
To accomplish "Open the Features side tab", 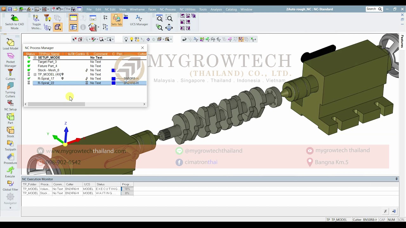I will point(402,41).
